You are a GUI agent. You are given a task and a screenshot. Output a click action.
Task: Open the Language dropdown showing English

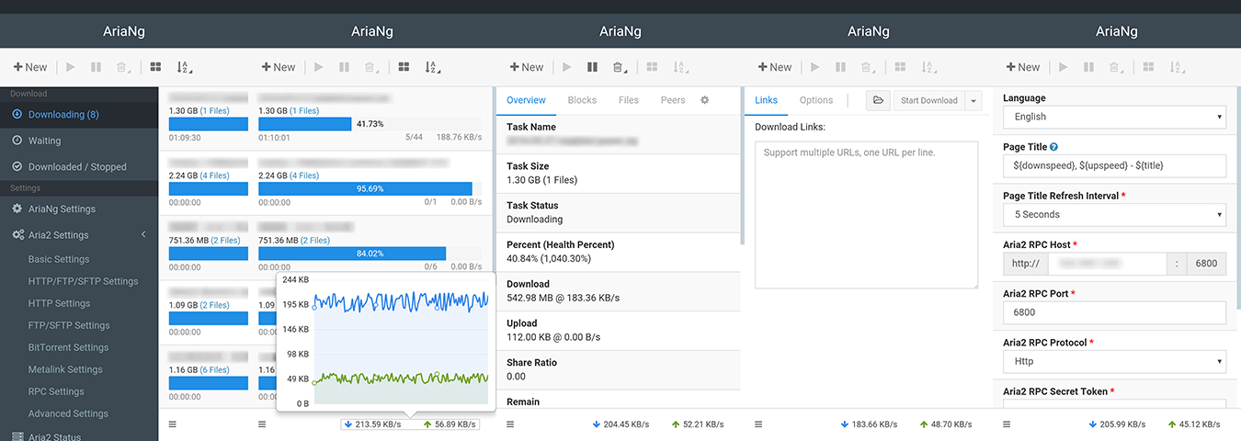pos(1114,117)
